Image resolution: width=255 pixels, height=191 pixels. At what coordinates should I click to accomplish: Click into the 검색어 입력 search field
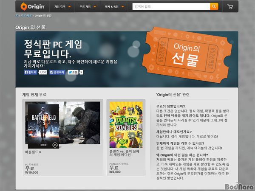(x=171, y=7)
